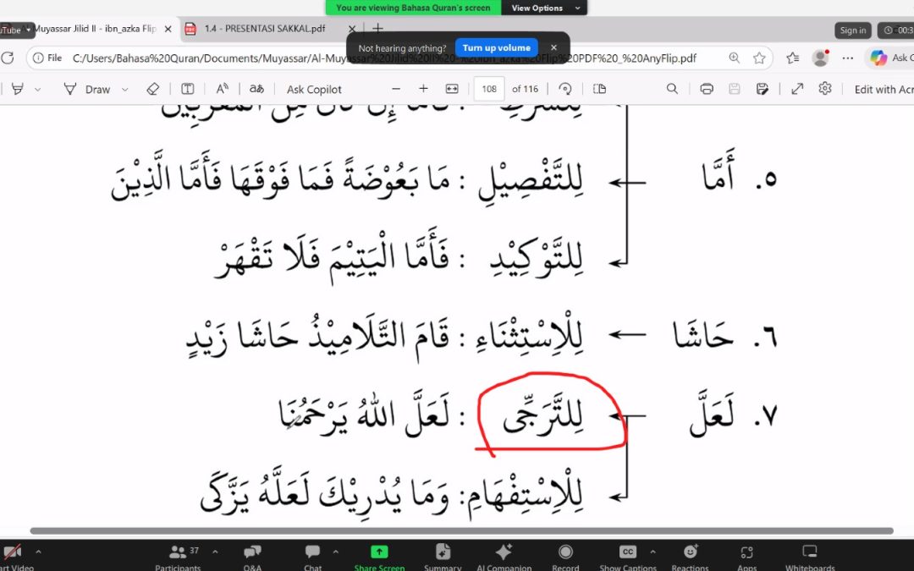This screenshot has height=571, width=914.
Task: Expand Participants options caret
Action: point(215,552)
